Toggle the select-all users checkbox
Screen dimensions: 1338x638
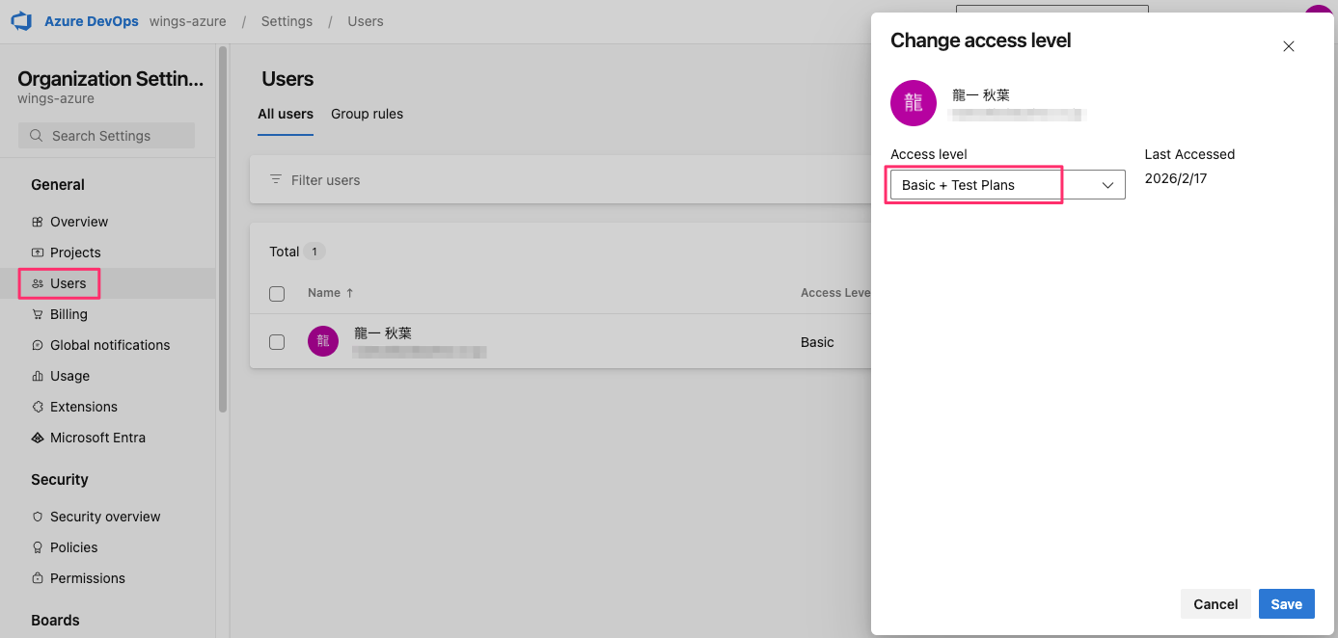click(277, 294)
